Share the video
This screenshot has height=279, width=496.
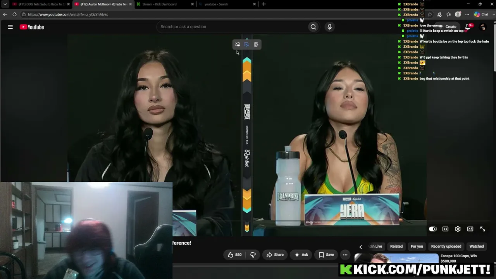275,255
